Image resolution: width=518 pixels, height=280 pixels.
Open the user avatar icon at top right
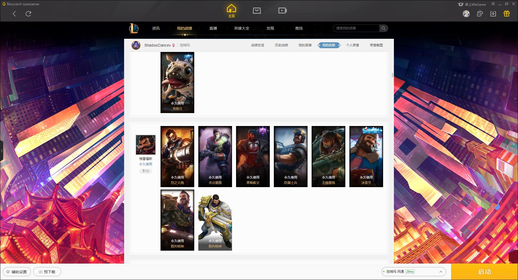pos(466,14)
